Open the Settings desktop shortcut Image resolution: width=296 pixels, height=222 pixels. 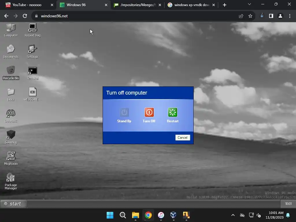point(32,51)
